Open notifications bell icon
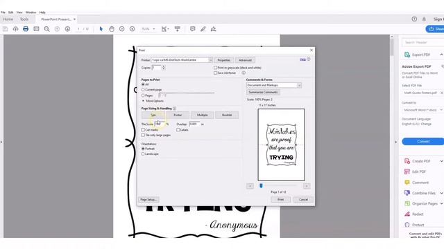The width and height of the screenshot is (444, 249). [424, 19]
